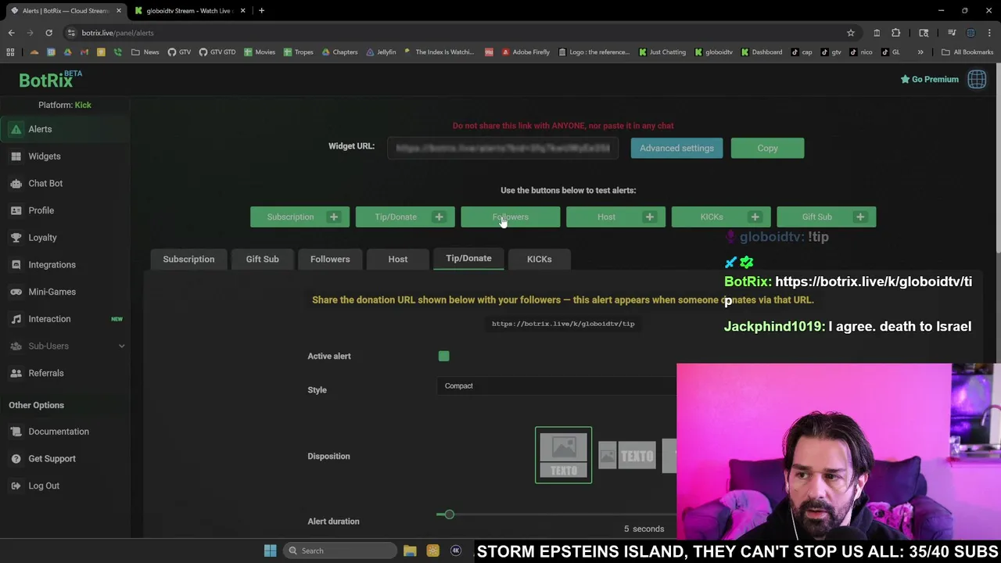Open a new browser tab
The height and width of the screenshot is (563, 1001).
click(x=261, y=11)
